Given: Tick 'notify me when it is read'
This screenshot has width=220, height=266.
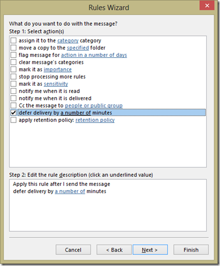Looking at the screenshot, I should (13, 91).
